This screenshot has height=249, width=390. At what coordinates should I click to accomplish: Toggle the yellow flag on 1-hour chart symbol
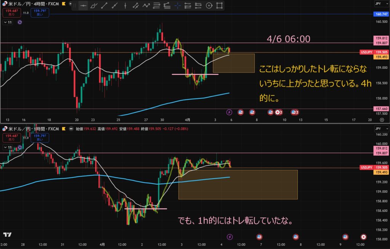click(62, 129)
